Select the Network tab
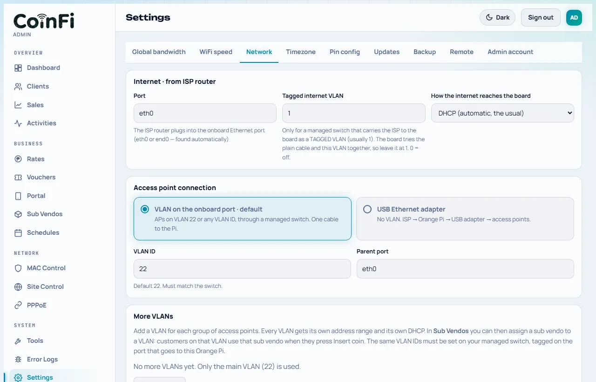The height and width of the screenshot is (382, 596). (x=259, y=52)
